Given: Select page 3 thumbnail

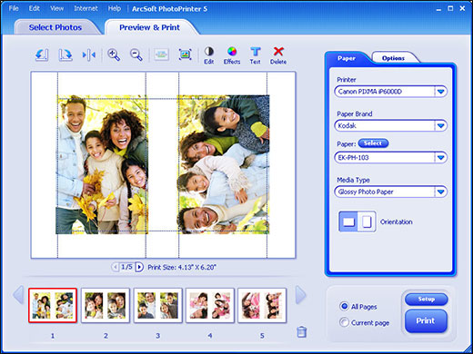Looking at the screenshot, I should (157, 305).
